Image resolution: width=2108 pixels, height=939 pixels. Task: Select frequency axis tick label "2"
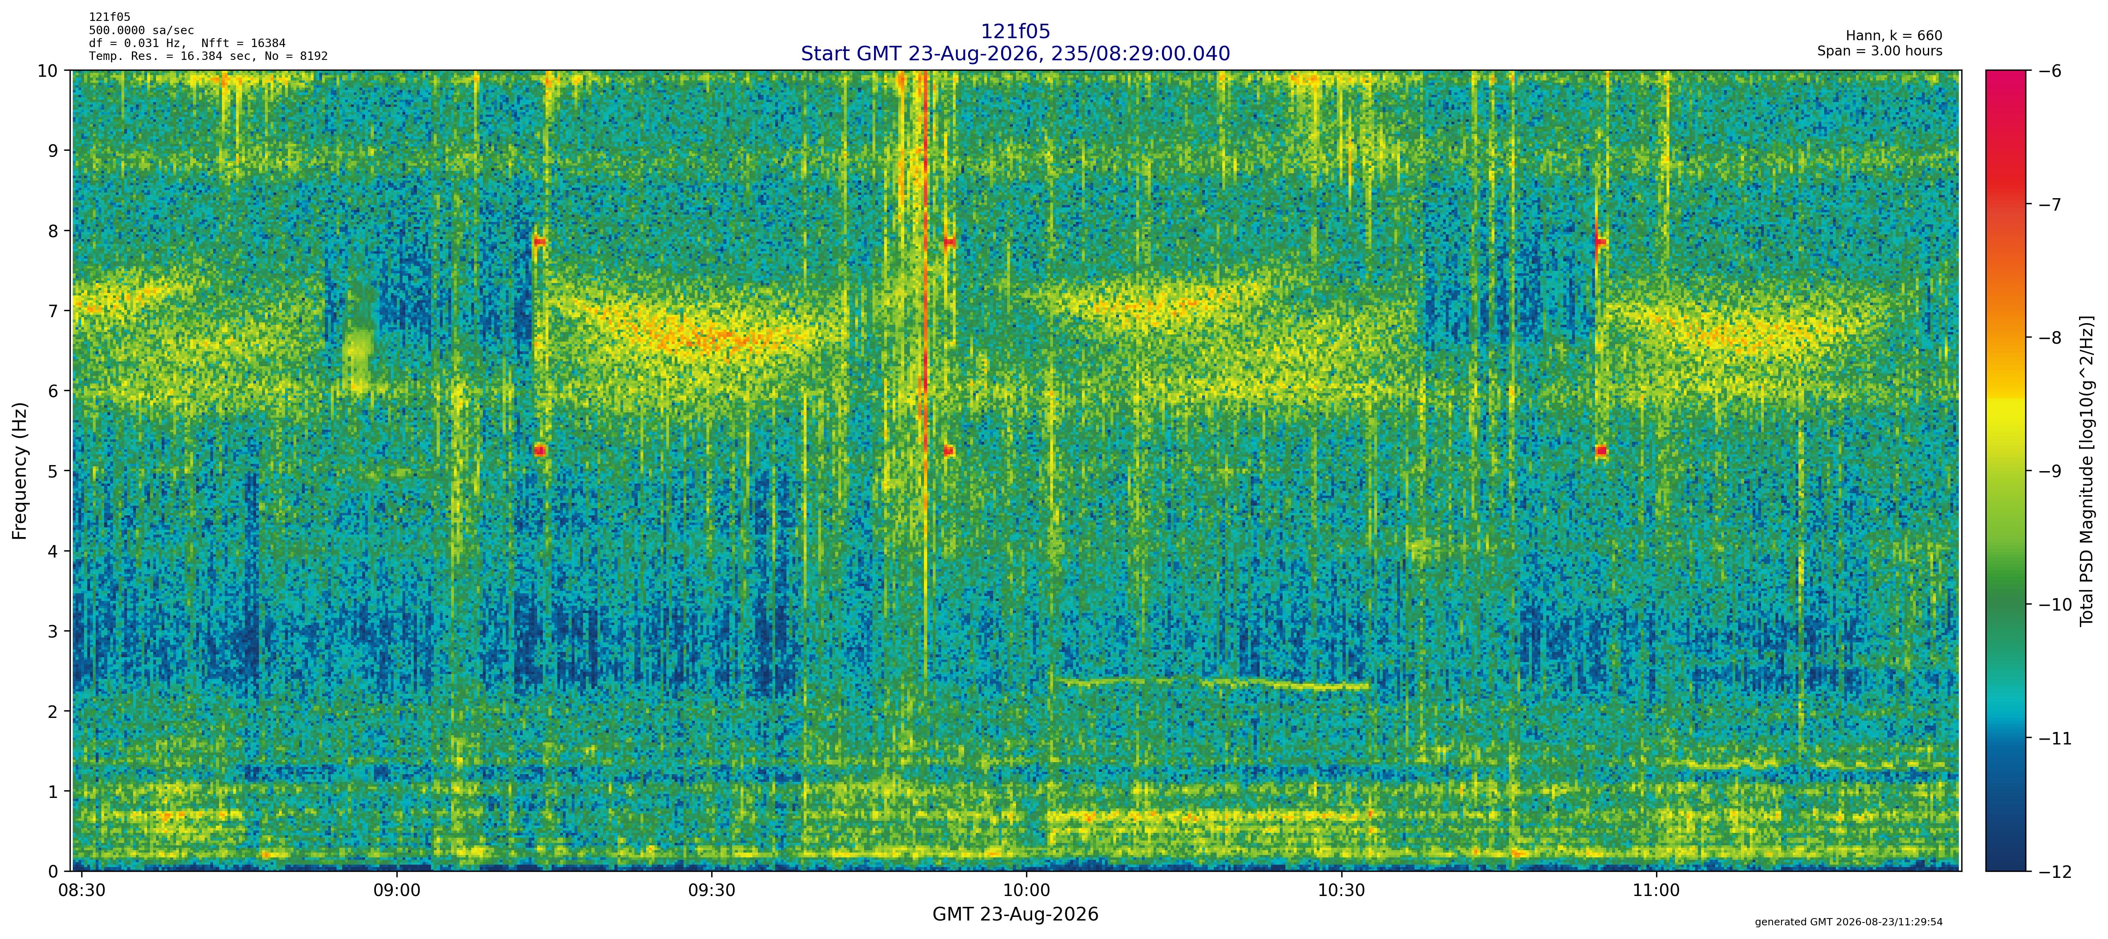point(53,711)
